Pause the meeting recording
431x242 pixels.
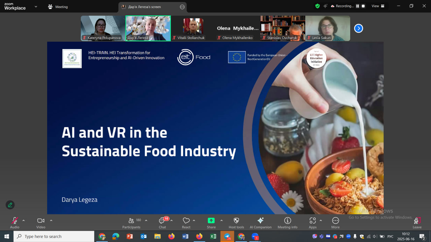(x=358, y=6)
